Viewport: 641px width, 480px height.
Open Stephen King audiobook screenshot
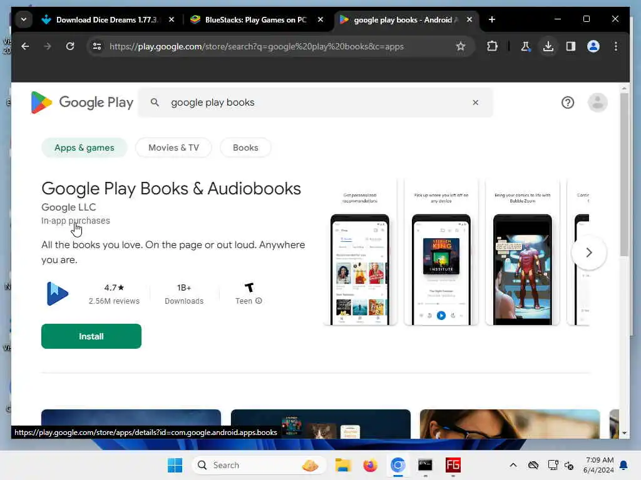(x=441, y=252)
